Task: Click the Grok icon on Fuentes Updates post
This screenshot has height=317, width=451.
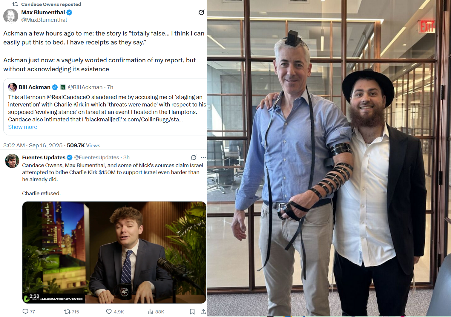Action: (194, 157)
